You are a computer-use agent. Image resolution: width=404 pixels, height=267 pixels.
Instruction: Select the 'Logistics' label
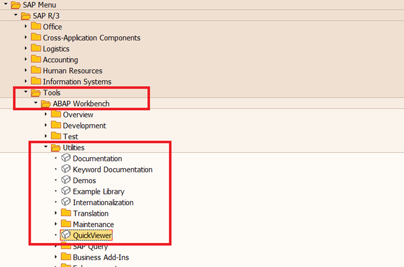tap(56, 49)
